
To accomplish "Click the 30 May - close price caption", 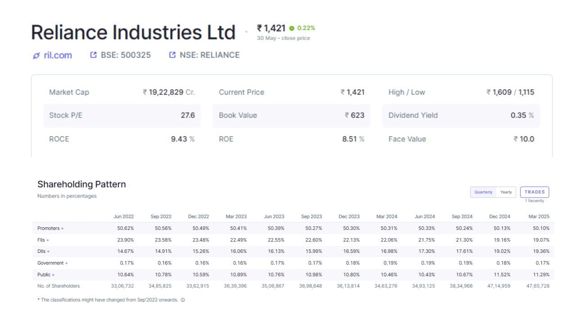I will (283, 38).
